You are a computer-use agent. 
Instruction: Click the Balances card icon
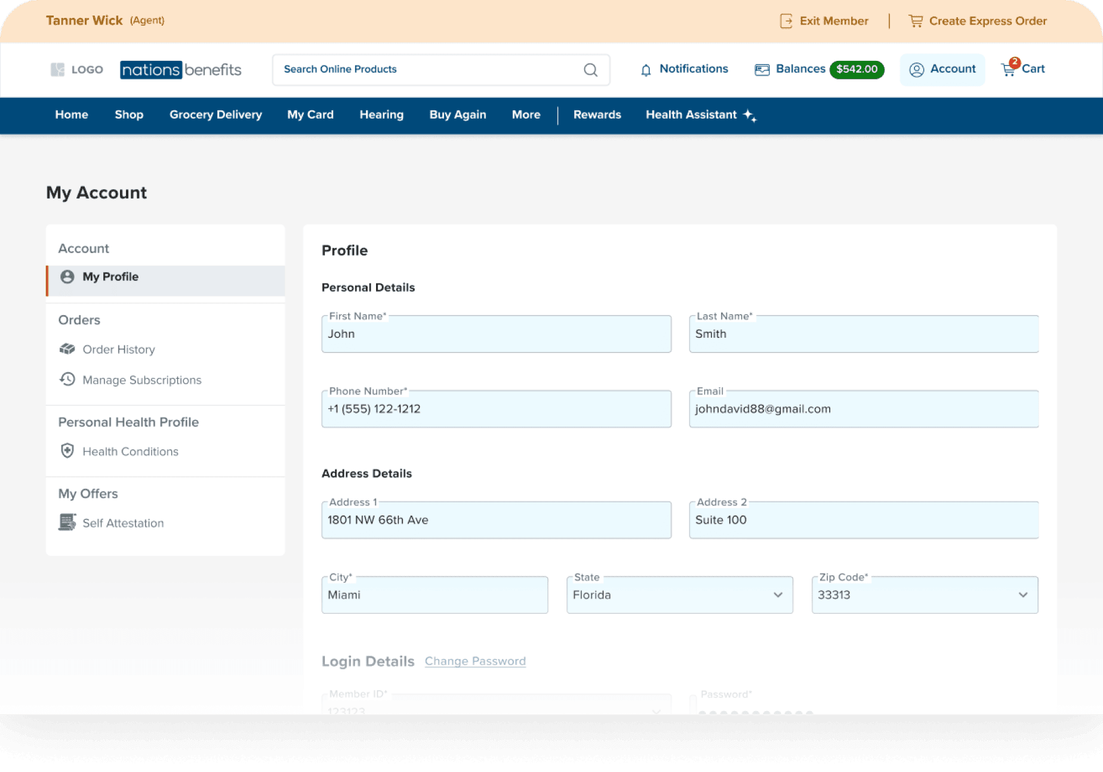point(762,70)
